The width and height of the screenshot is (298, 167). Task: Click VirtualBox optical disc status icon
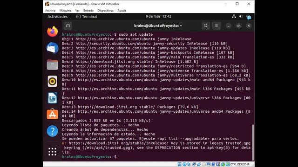point(184,164)
